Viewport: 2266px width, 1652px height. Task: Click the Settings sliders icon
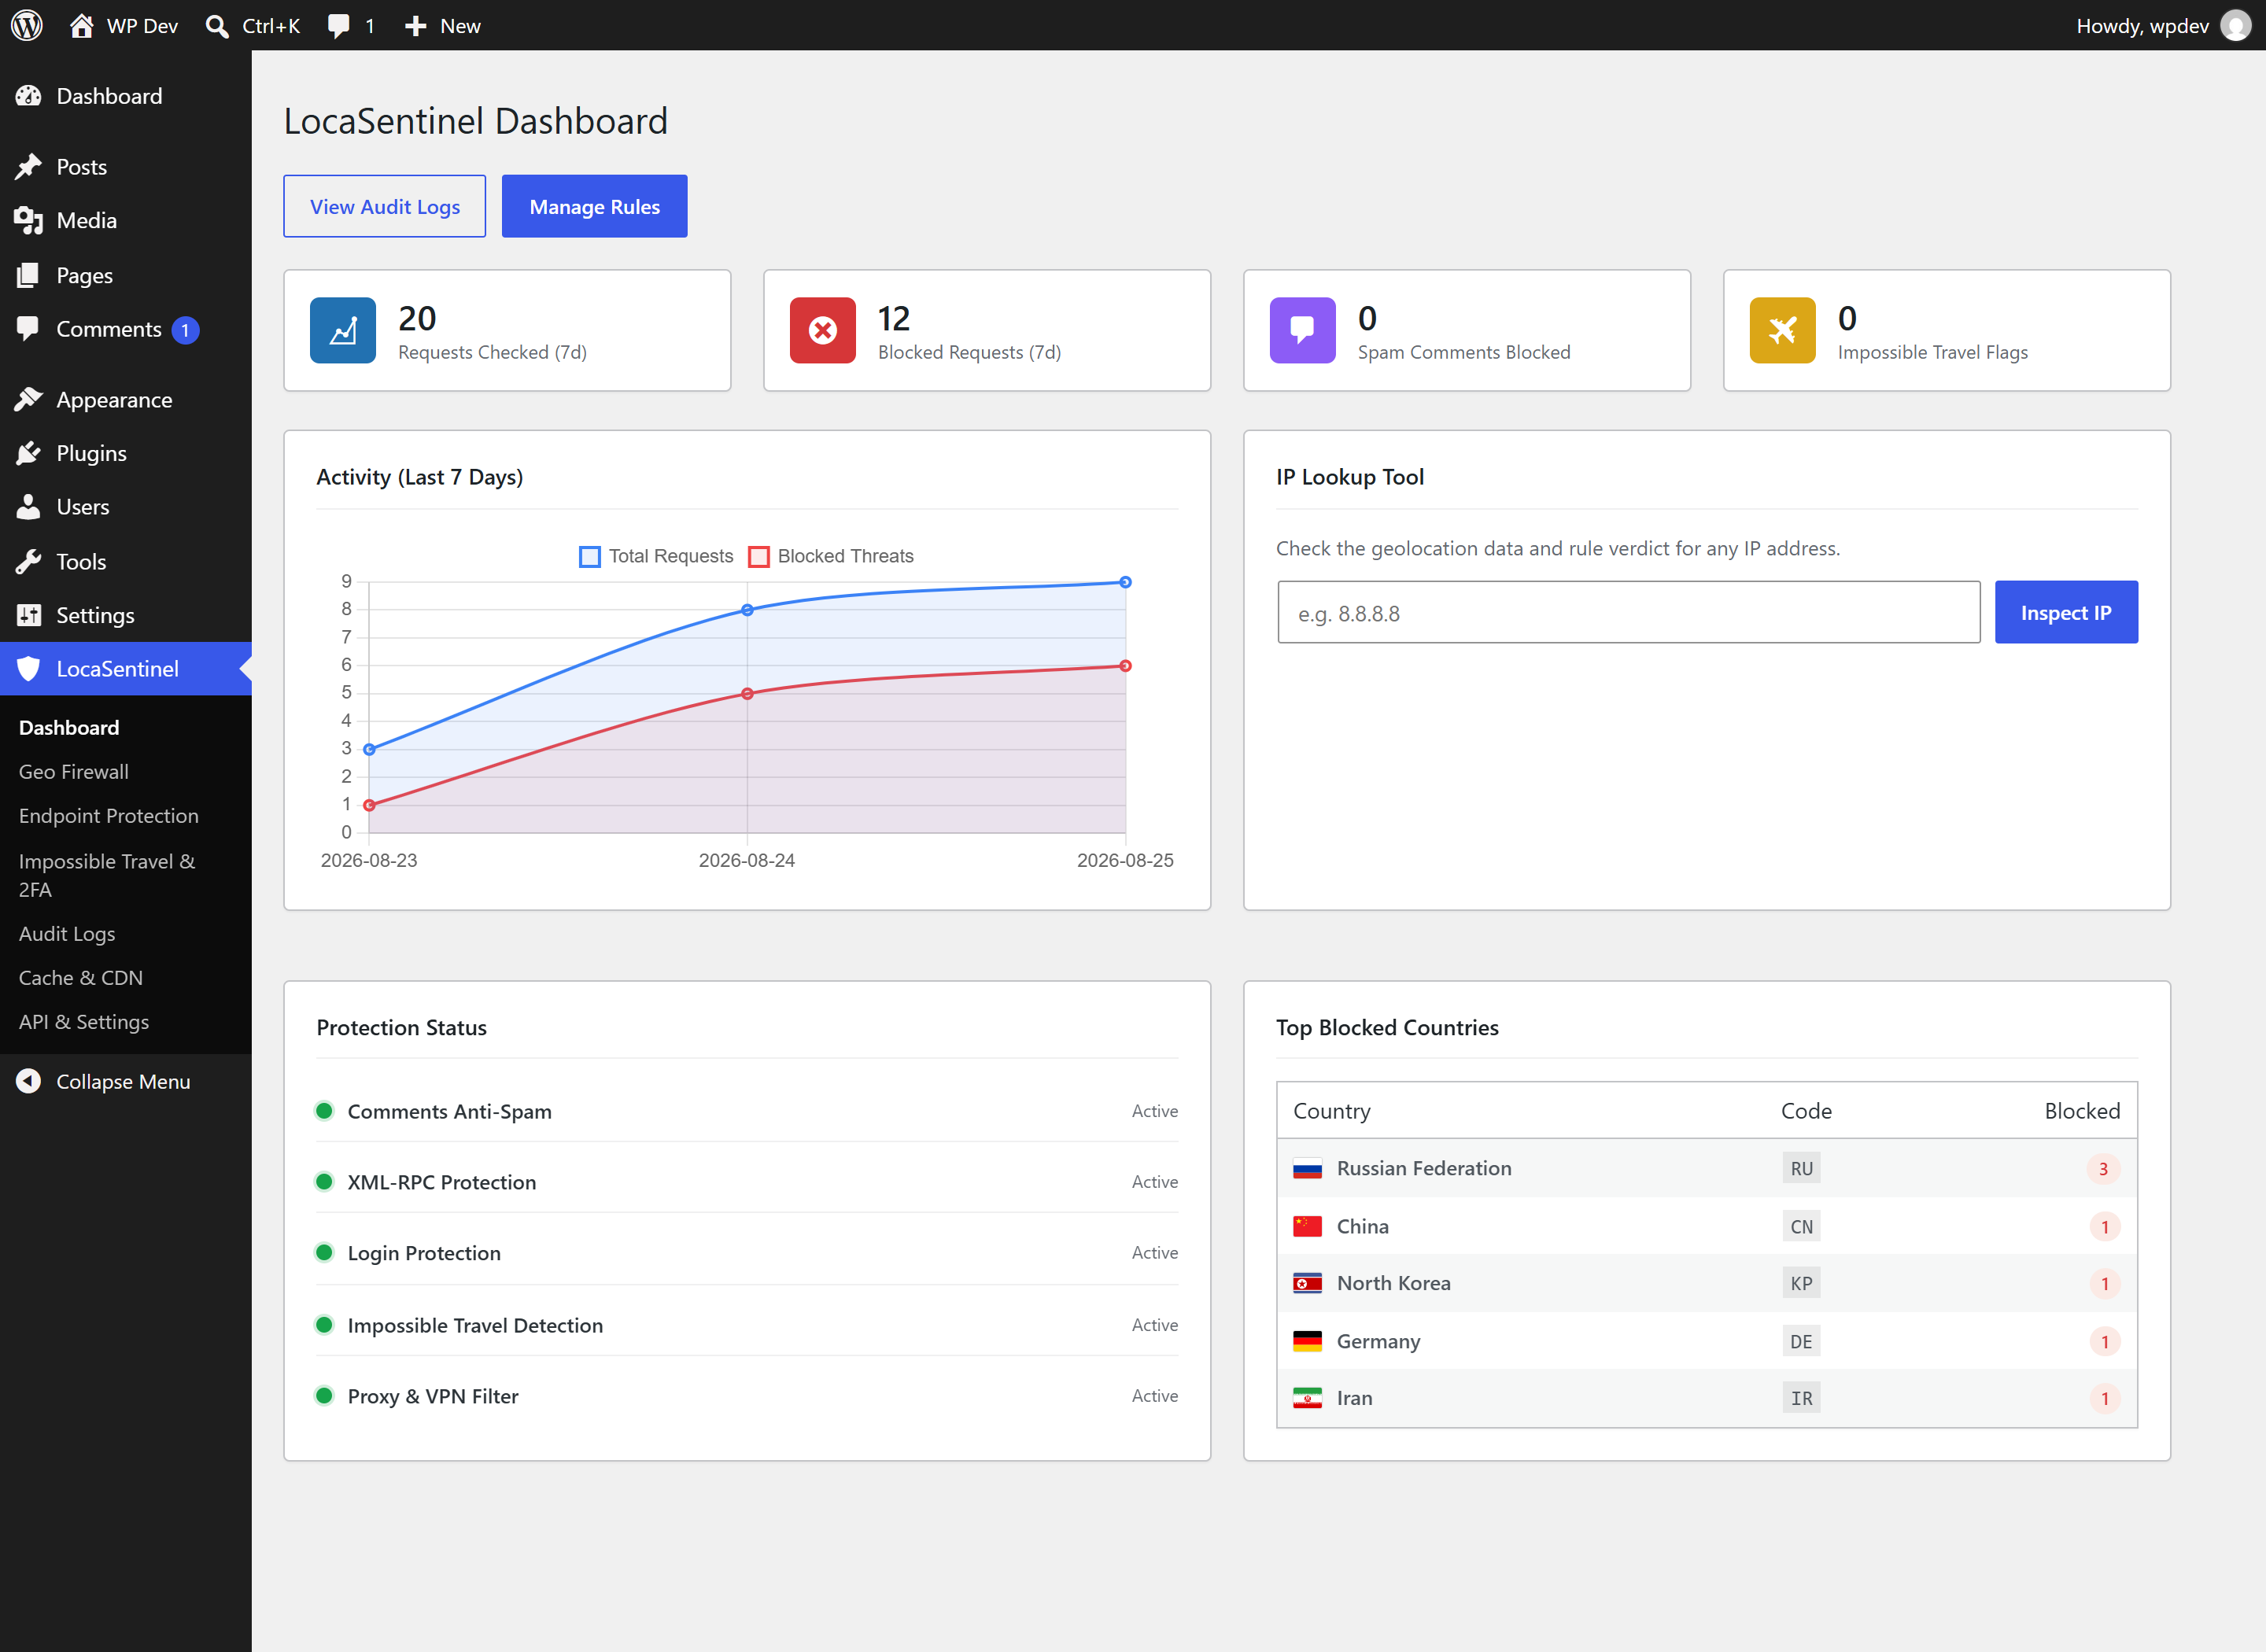pos(28,615)
